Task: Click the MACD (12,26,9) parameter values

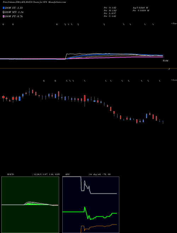Action: [x=46, y=174]
